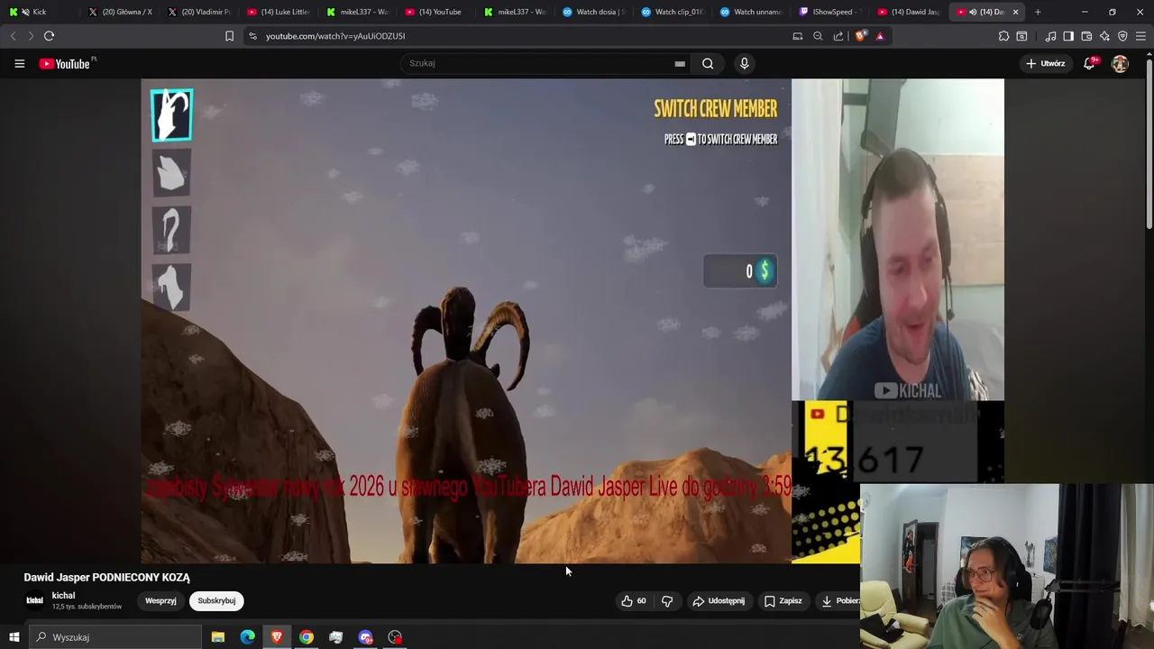1154x649 pixels.
Task: Reload the page in the browser
Action: point(49,36)
